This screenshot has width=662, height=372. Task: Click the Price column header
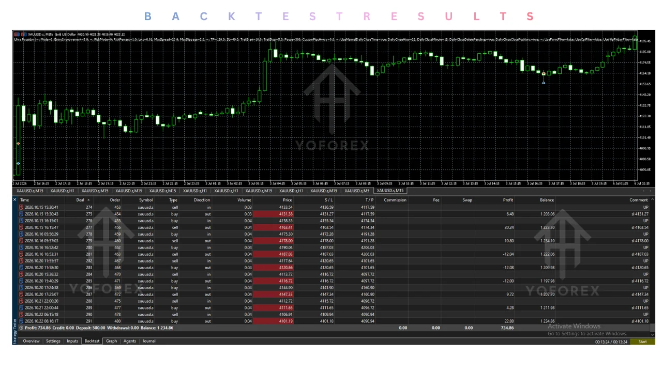pos(288,200)
